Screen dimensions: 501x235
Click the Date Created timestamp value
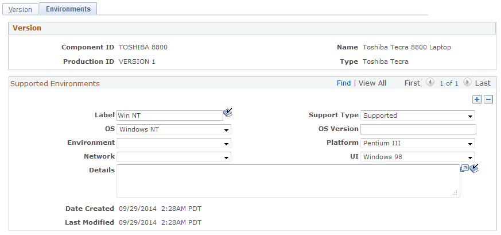tap(160, 209)
